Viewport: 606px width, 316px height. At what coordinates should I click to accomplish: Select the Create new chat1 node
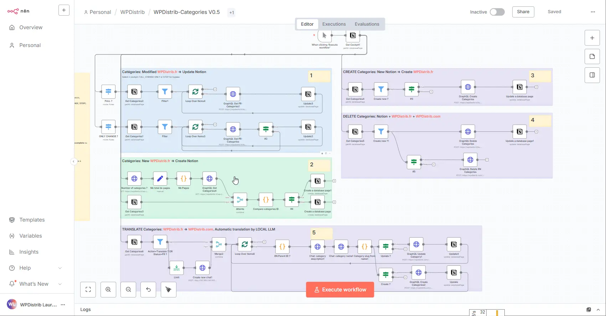pos(202,268)
